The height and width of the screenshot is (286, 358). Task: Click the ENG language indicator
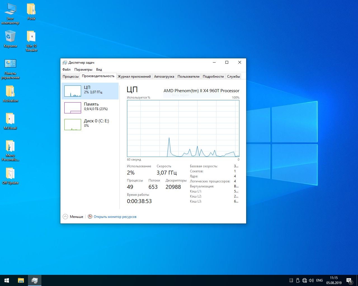(x=319, y=280)
